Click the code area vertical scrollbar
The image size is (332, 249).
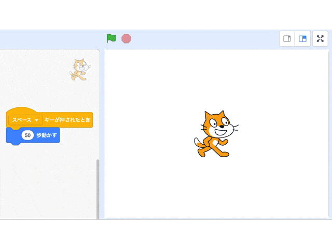[98, 189]
